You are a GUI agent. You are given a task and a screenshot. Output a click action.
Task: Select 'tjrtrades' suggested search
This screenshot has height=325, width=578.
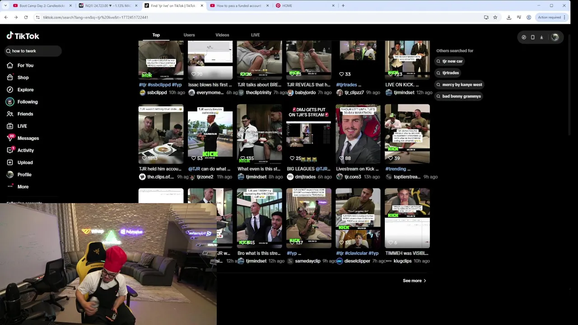(448, 73)
